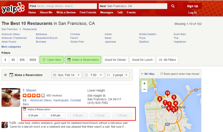Click the Restaurants breadcrumb

tap(30, 29)
